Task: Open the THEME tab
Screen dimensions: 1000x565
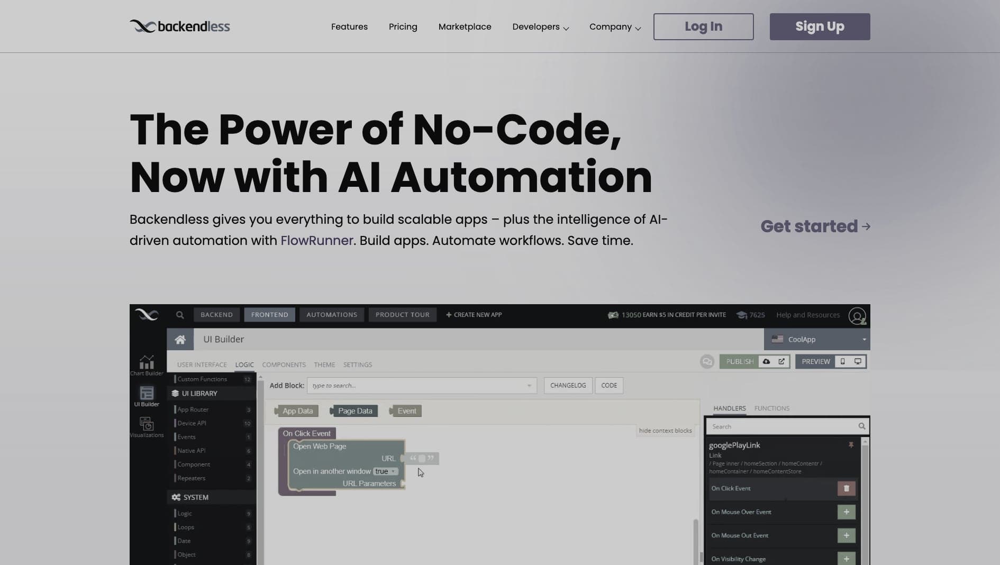Action: 324,364
